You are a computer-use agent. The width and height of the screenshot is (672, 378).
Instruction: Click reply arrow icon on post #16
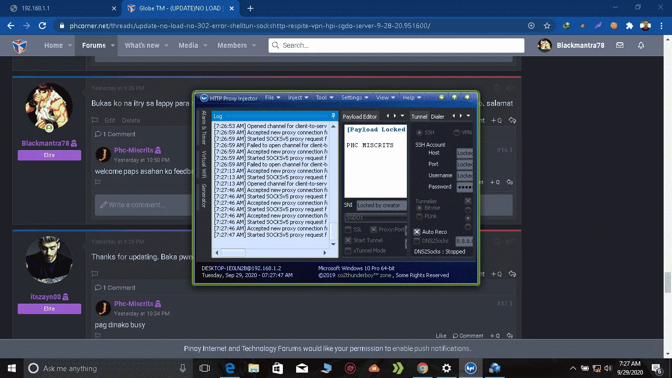[512, 120]
